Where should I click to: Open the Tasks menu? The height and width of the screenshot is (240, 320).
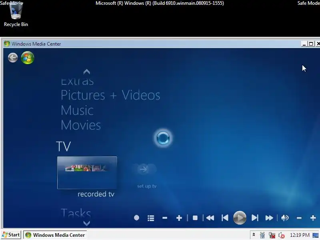pos(76,213)
